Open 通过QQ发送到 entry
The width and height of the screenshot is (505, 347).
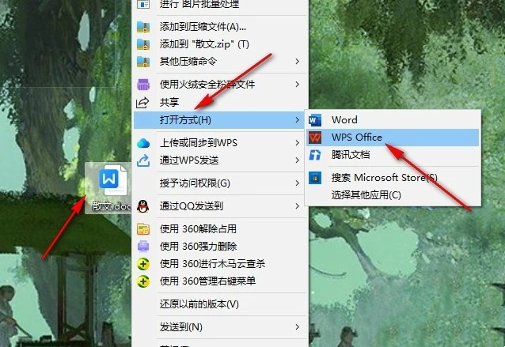[x=221, y=206]
